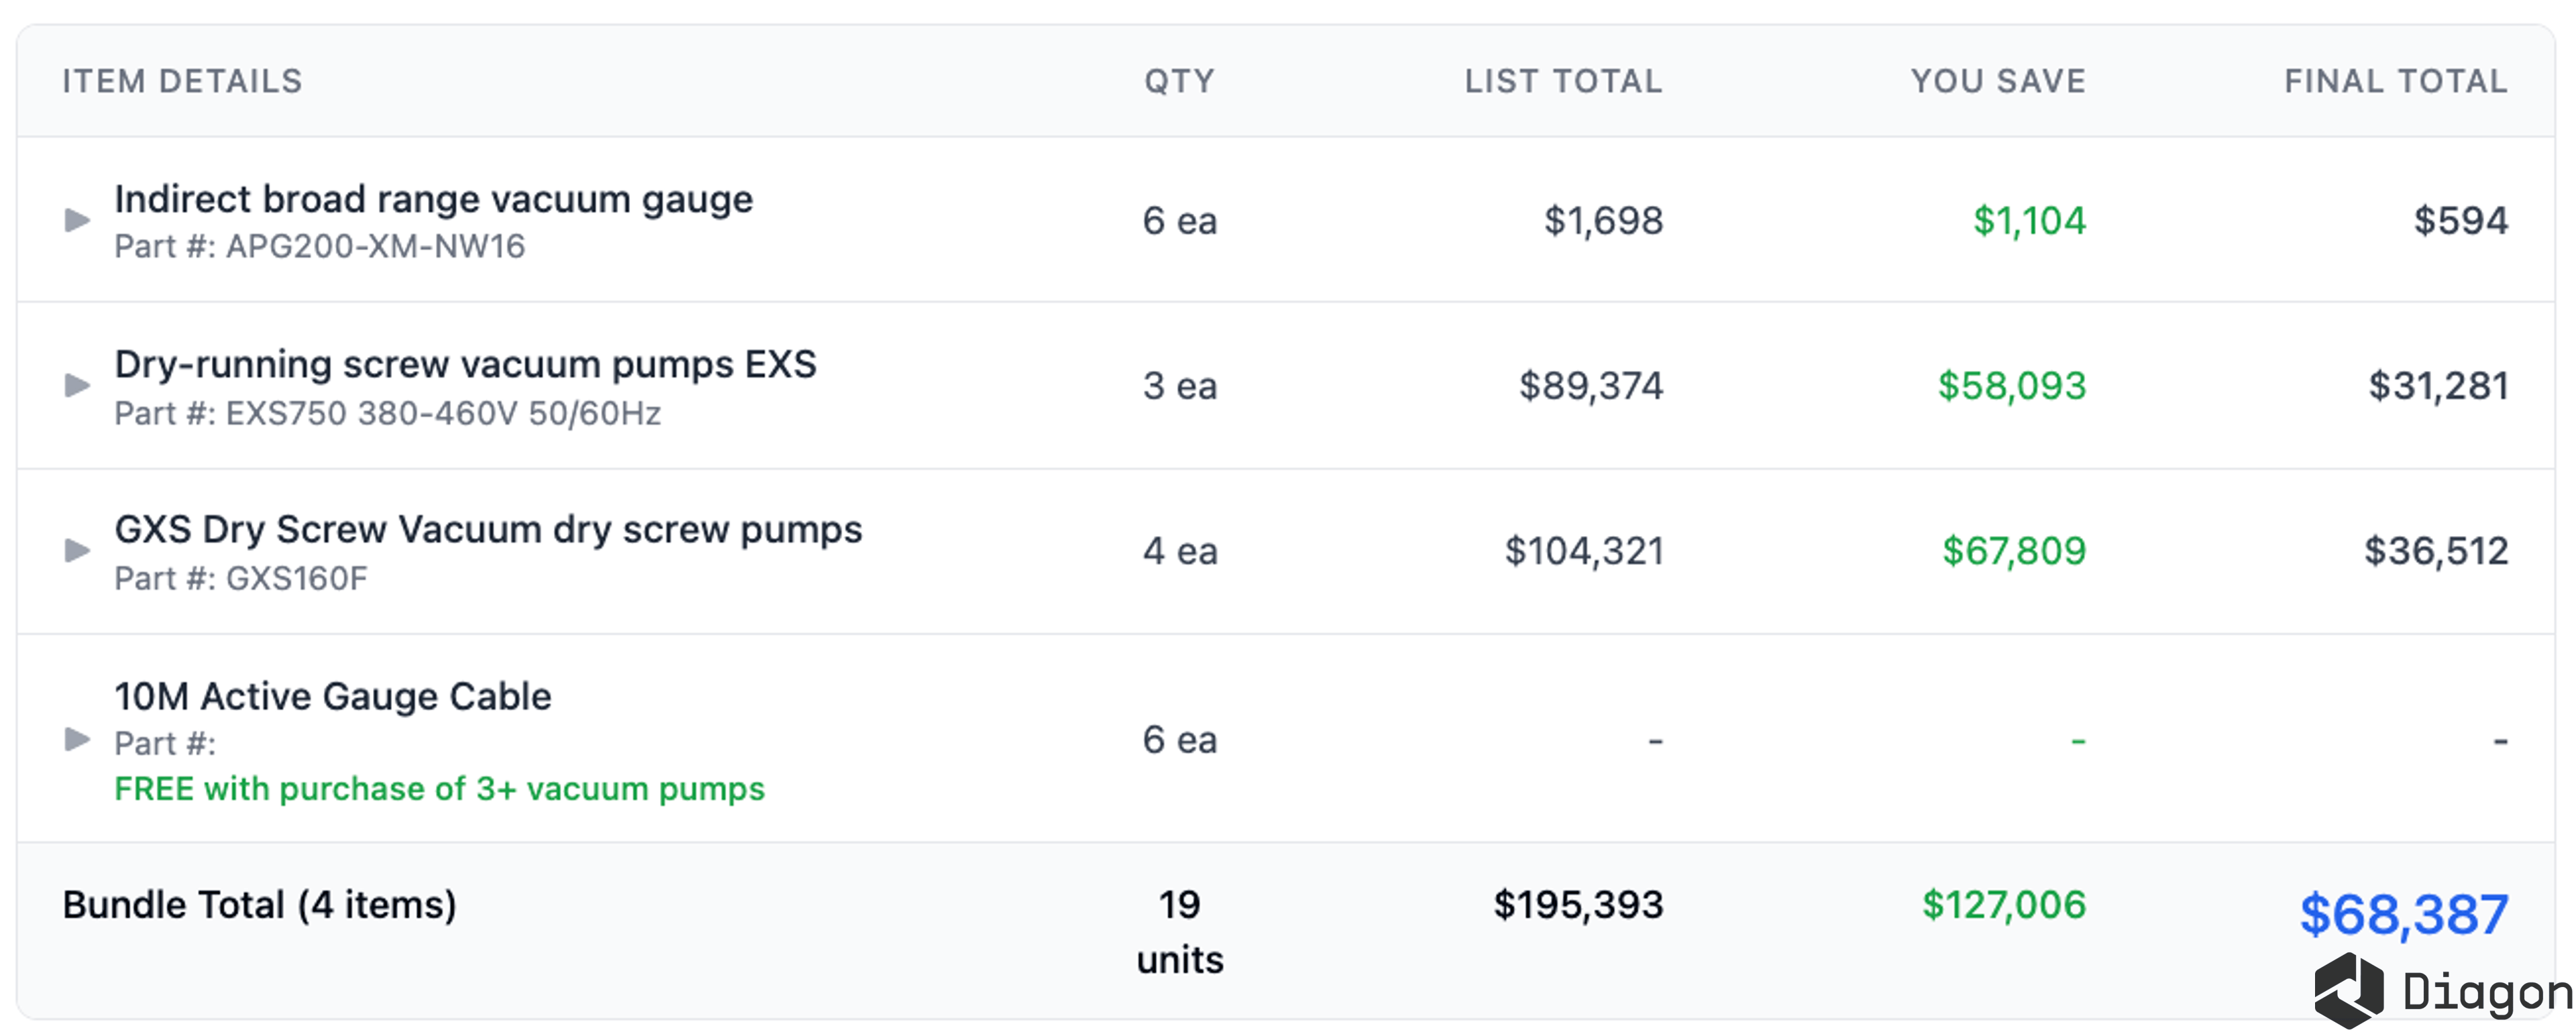Click the blue $68,387 bundle final total
The width and height of the screenshot is (2576, 1034).
[2404, 914]
